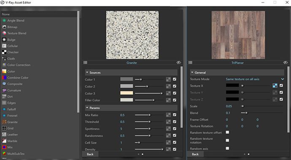
Task: Choose the Granite texture icon in the list
Action: (x=4, y=122)
